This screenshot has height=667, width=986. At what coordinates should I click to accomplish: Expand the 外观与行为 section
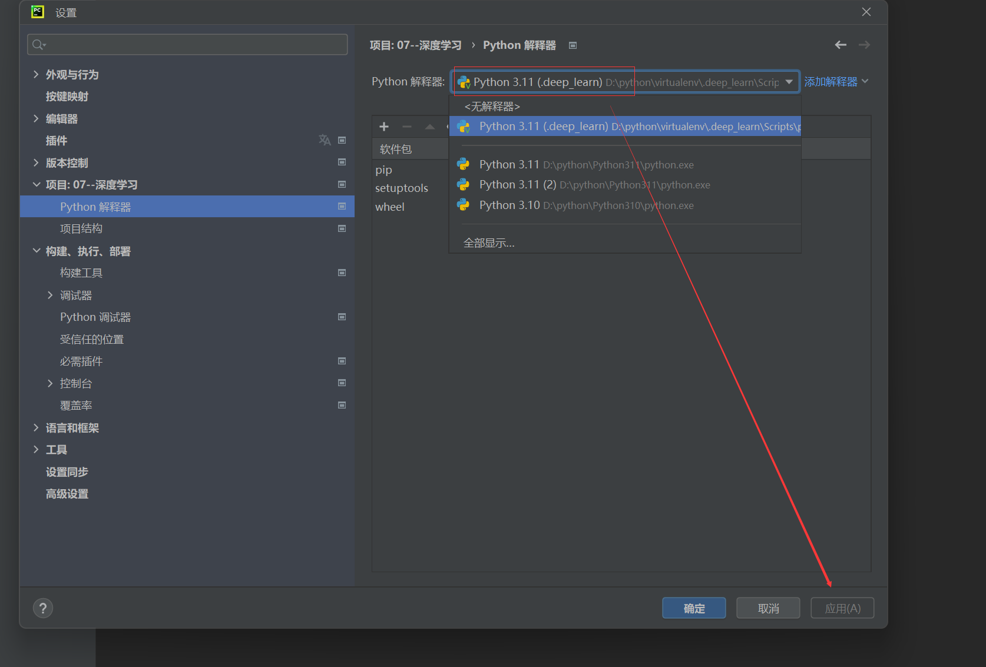36,74
